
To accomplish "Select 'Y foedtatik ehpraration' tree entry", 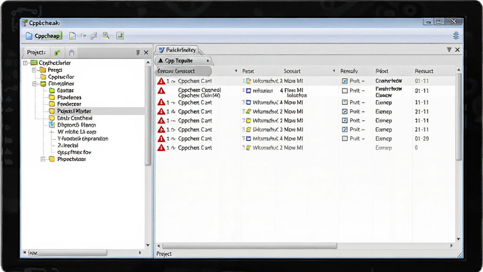I will (83, 139).
